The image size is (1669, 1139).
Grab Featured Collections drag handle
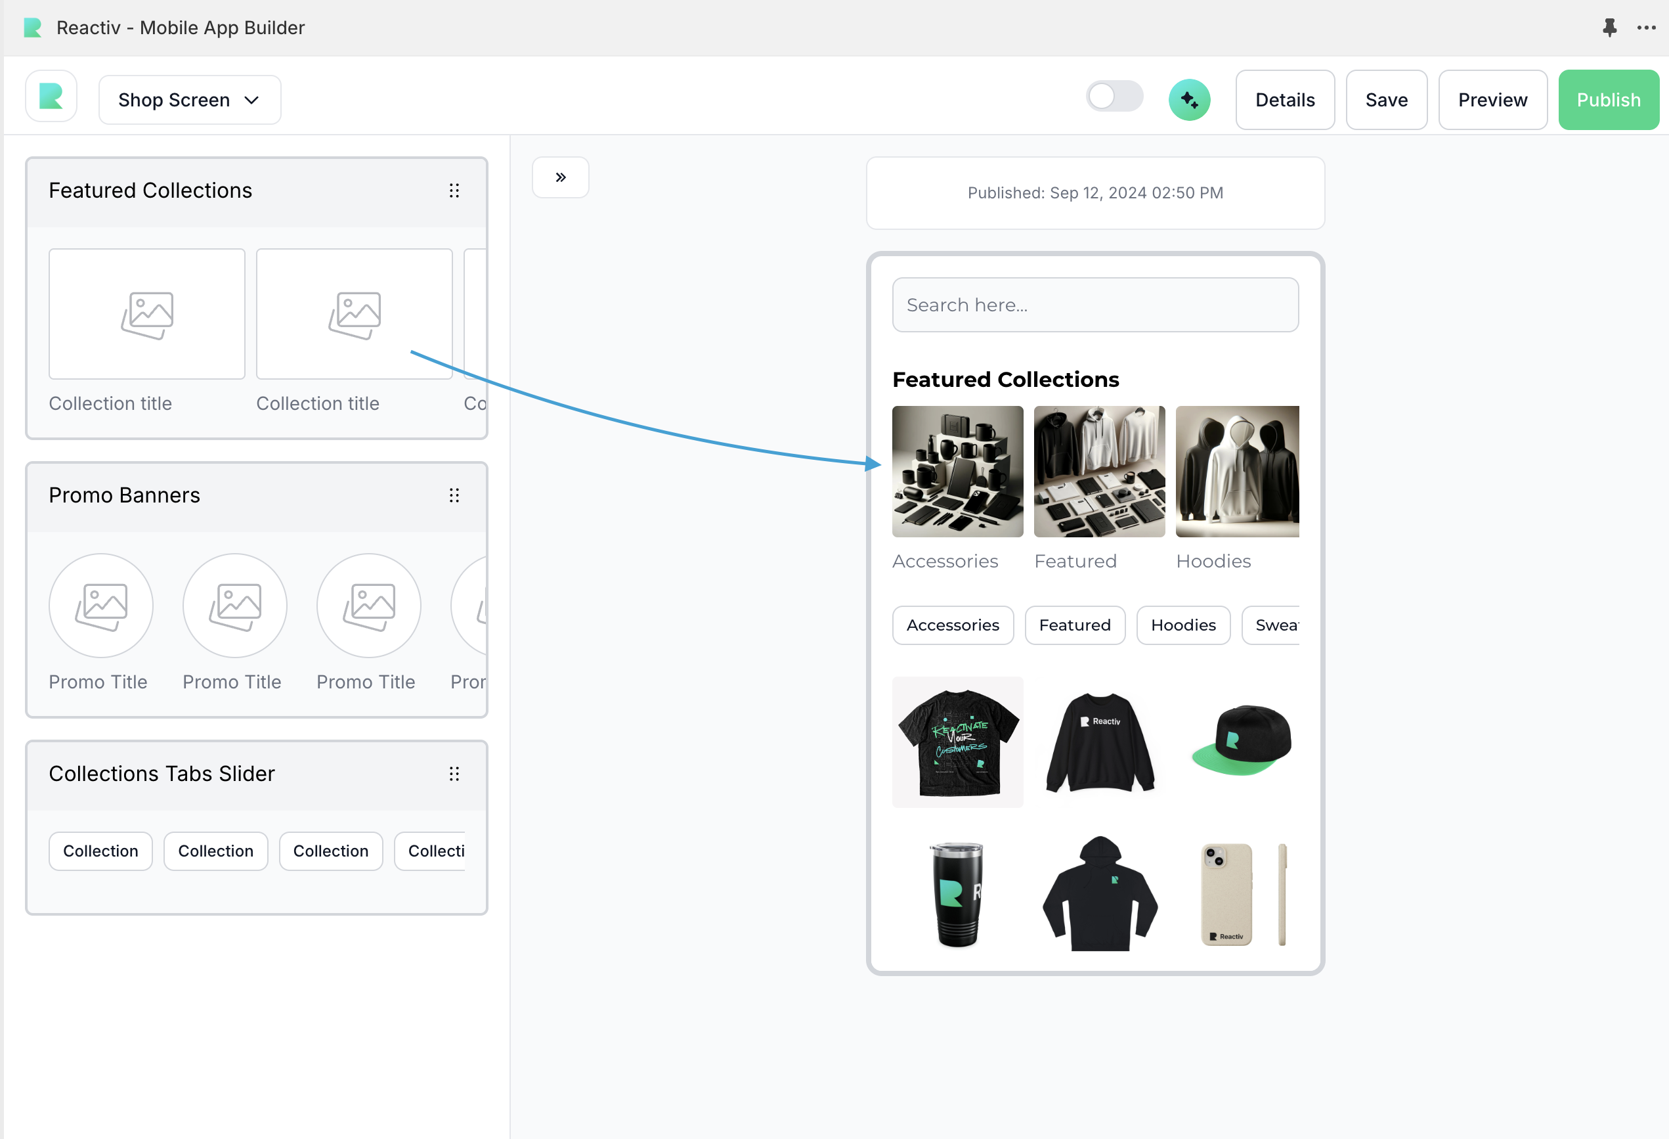tap(454, 190)
